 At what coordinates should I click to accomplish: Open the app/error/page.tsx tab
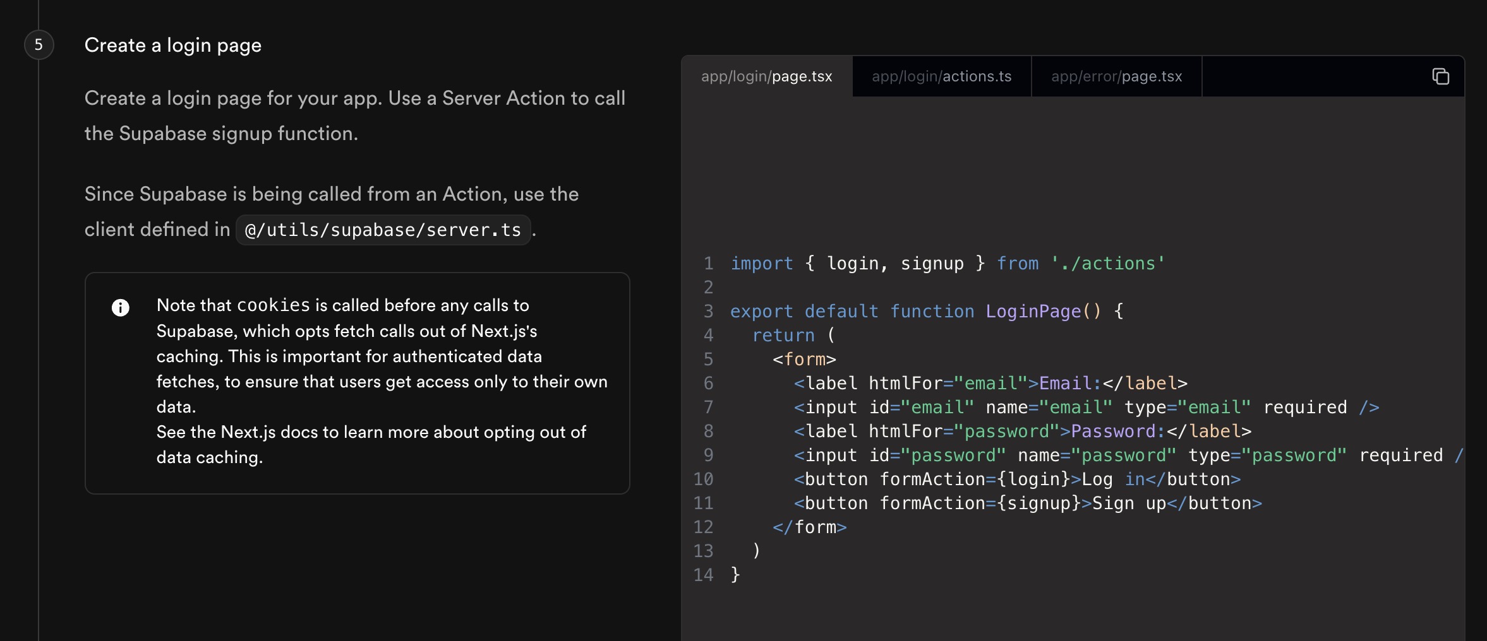(1116, 76)
